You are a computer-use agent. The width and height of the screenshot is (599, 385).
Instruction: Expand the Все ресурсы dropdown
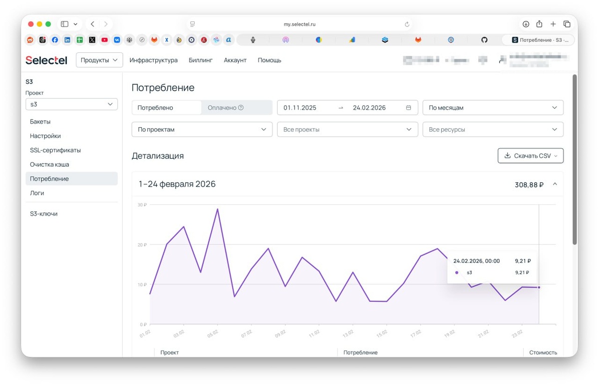click(x=493, y=130)
